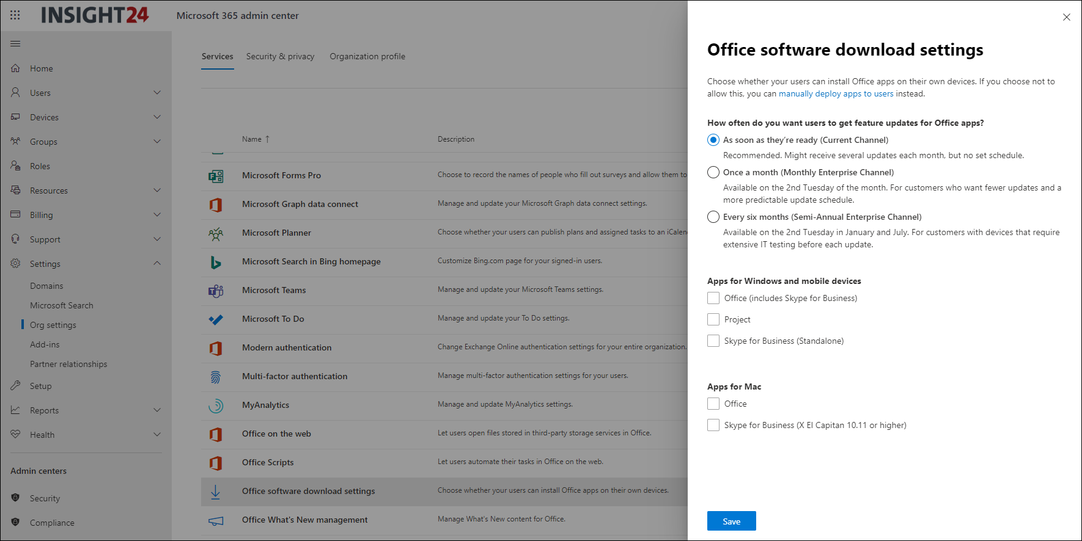Click the Users person icon
The image size is (1082, 541).
tap(16, 92)
